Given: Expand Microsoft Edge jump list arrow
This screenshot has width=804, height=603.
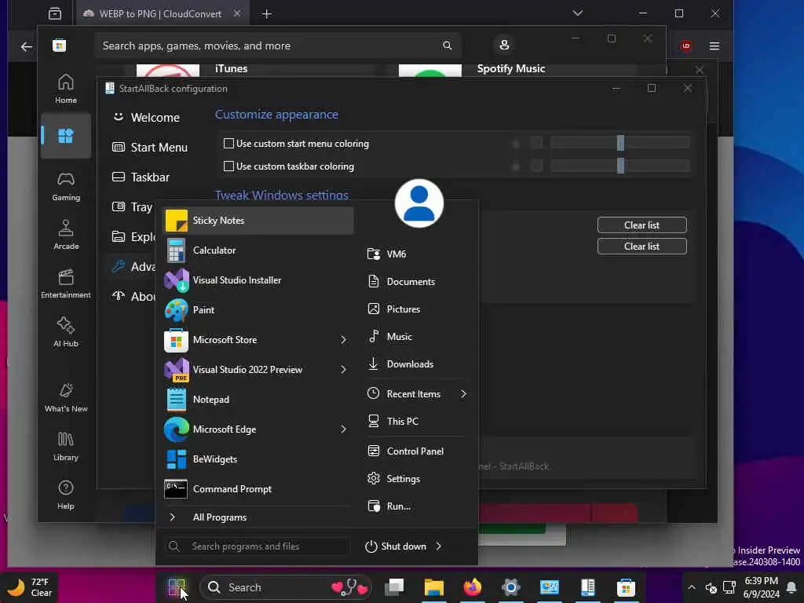Looking at the screenshot, I should (344, 429).
